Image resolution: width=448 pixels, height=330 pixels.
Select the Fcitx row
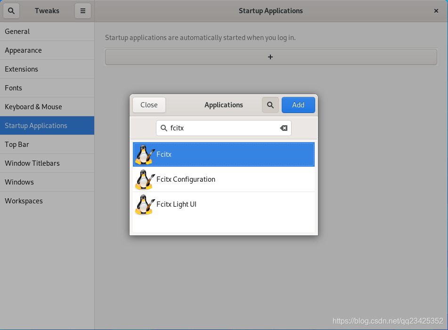pos(224,154)
